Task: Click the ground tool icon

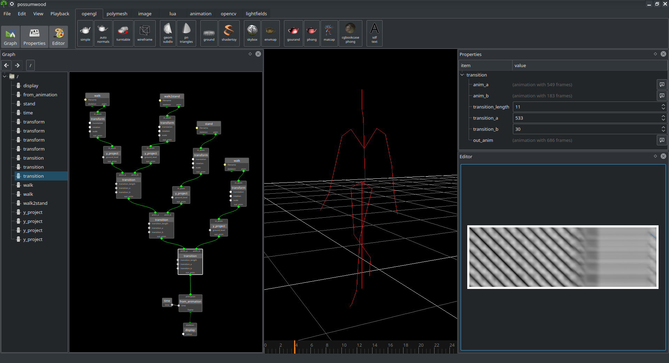Action: [209, 33]
